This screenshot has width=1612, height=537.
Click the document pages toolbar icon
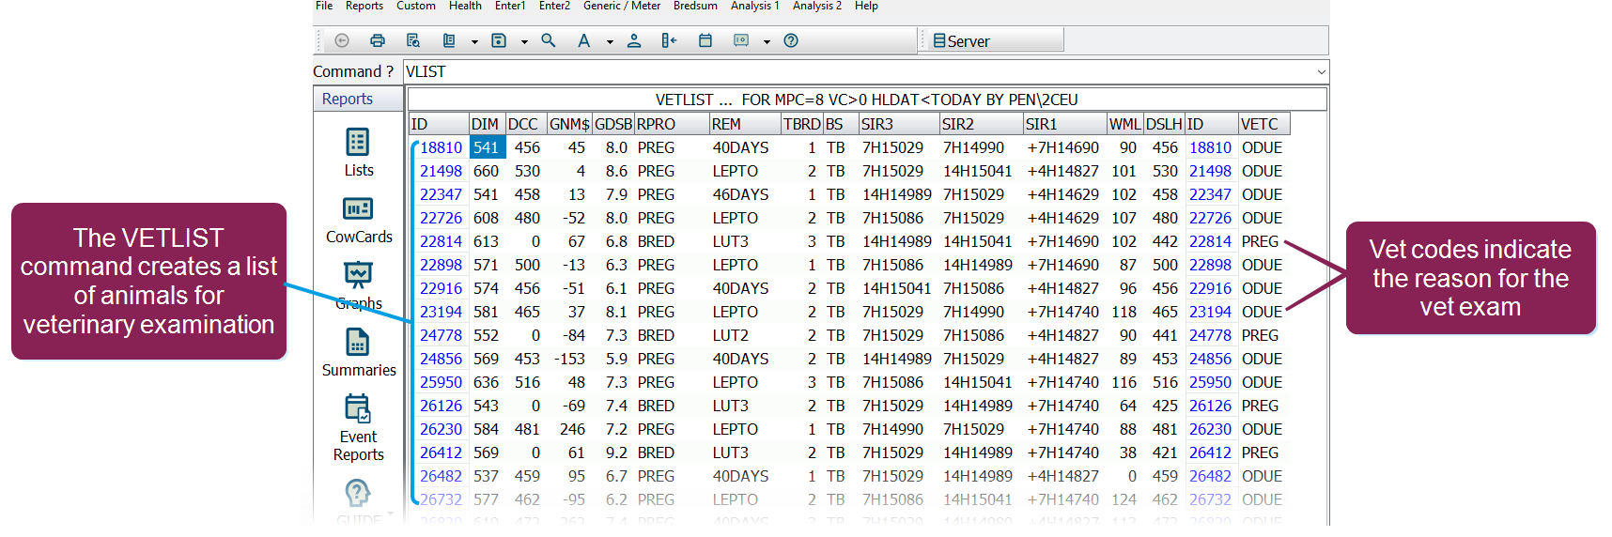click(x=449, y=40)
